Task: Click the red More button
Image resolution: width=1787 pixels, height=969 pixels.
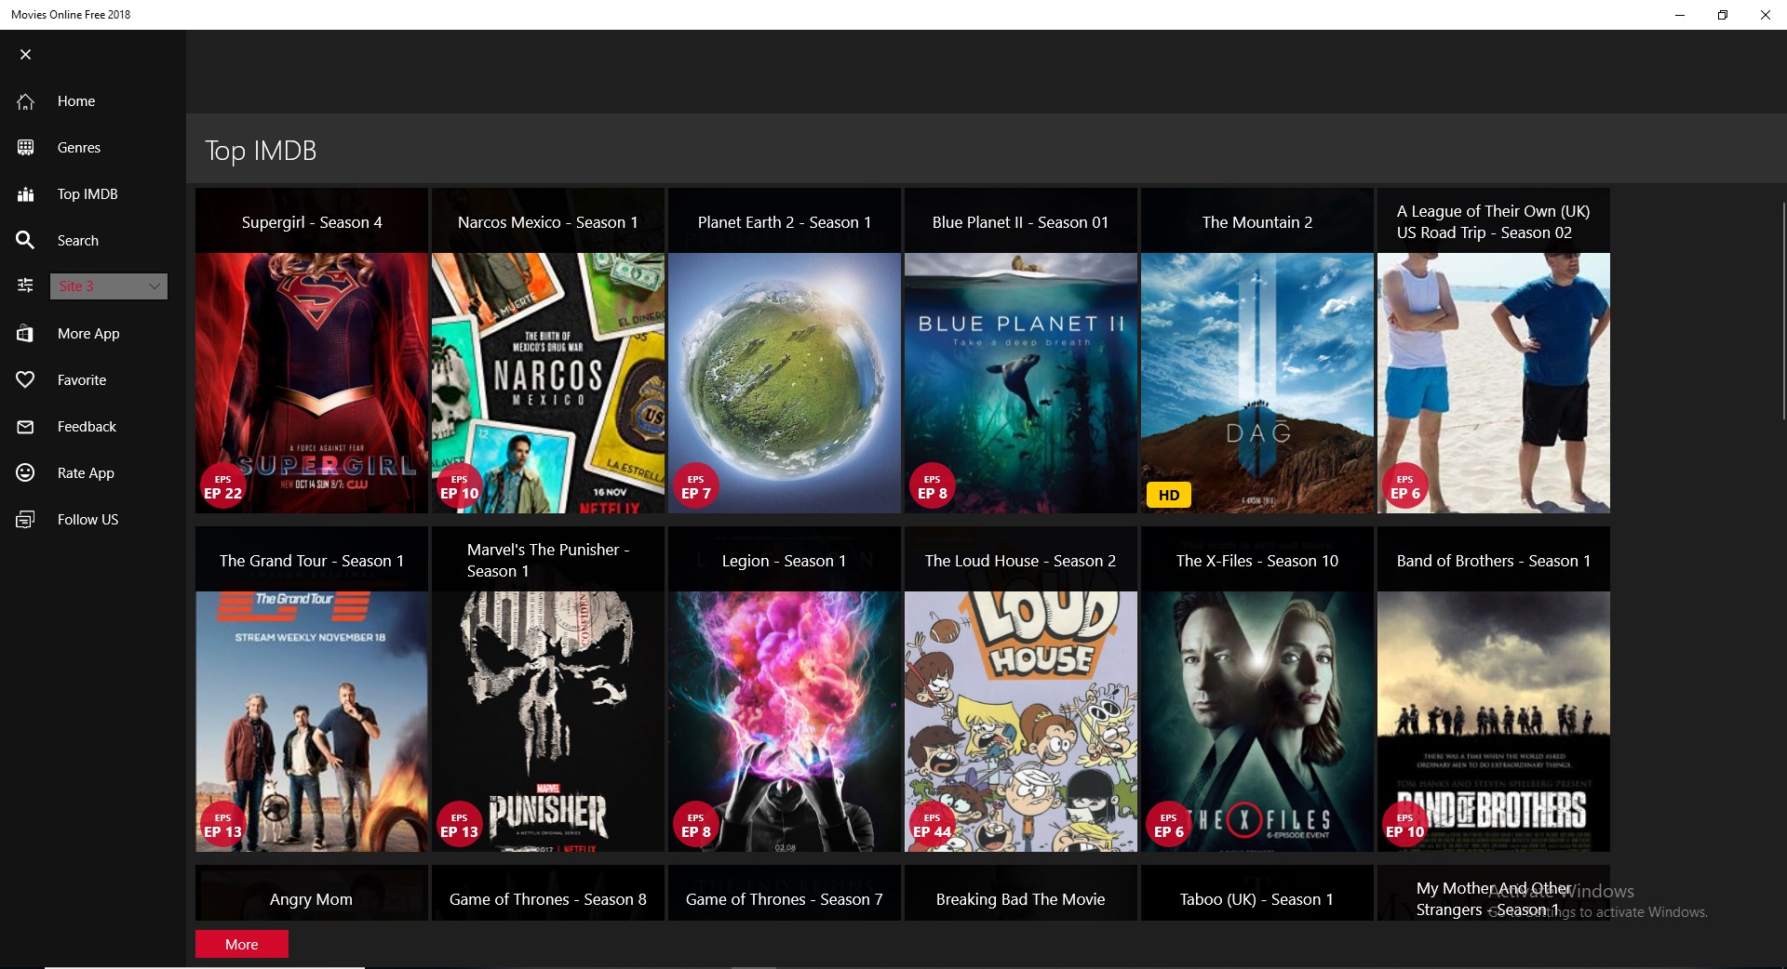Action: [242, 944]
